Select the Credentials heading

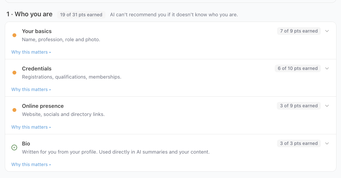(x=37, y=69)
